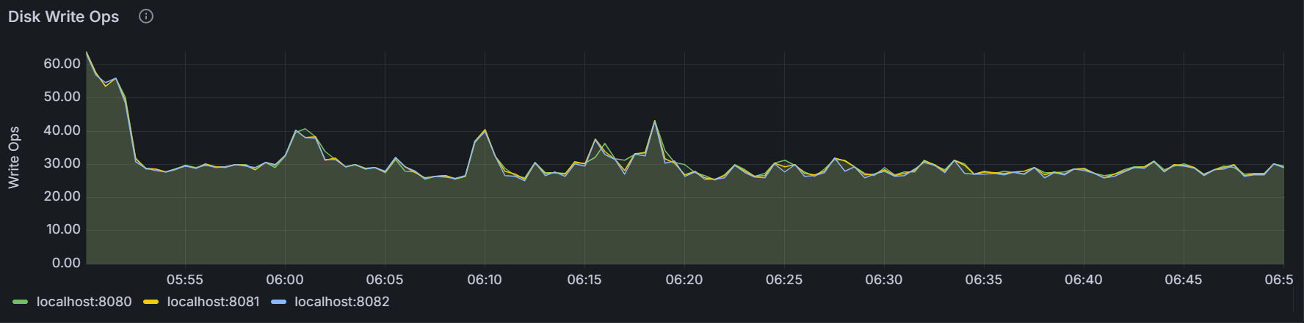Click the 30.00 y-axis value label
The image size is (1304, 323).
point(62,163)
